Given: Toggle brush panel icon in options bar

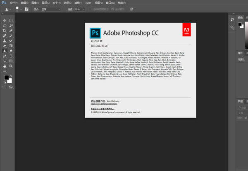Looking at the screenshot, I should [x=26, y=9].
